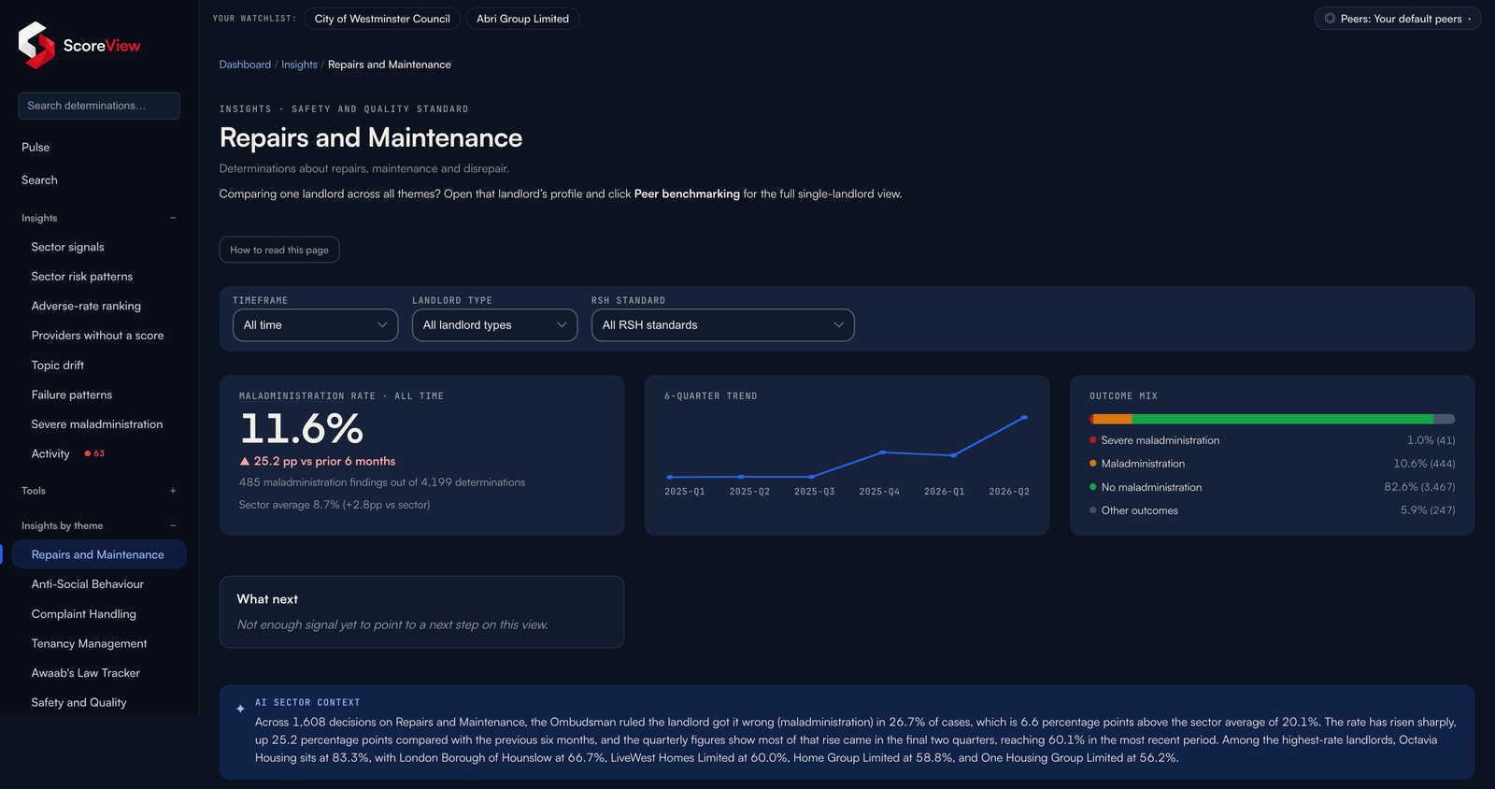Go to Sector risk patterns
Screen dimensions: 1495x789
coord(81,277)
